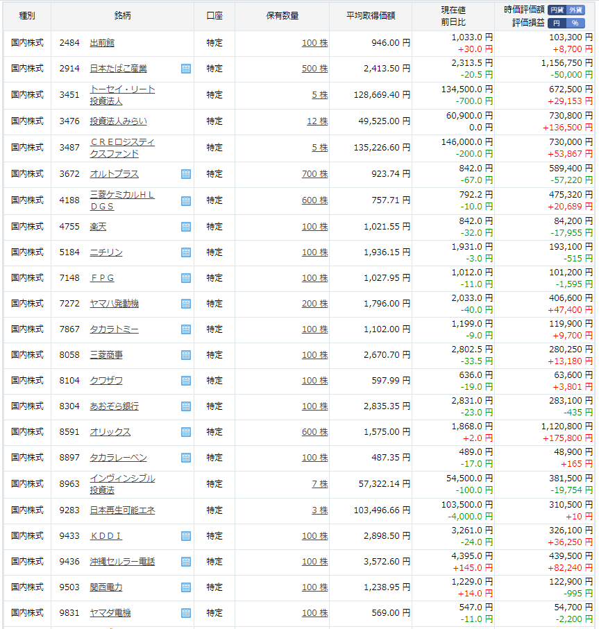Open the オリックス stock link
The width and height of the screenshot is (599, 629).
(x=110, y=432)
